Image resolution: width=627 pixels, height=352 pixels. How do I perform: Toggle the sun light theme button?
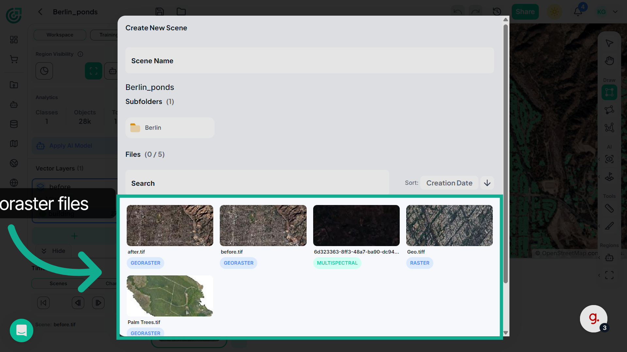click(x=554, y=12)
